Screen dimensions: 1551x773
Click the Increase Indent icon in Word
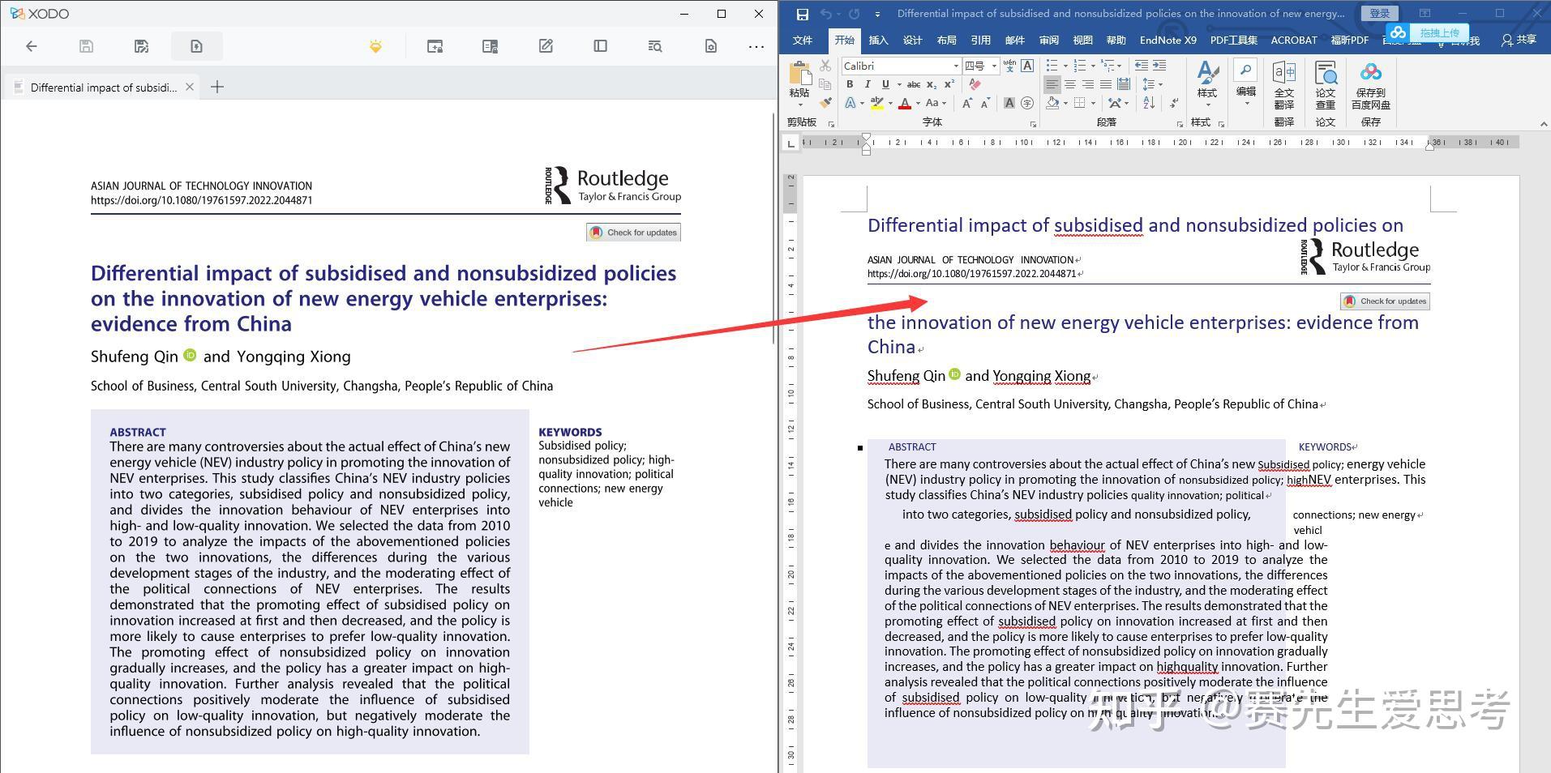pyautogui.click(x=1159, y=66)
